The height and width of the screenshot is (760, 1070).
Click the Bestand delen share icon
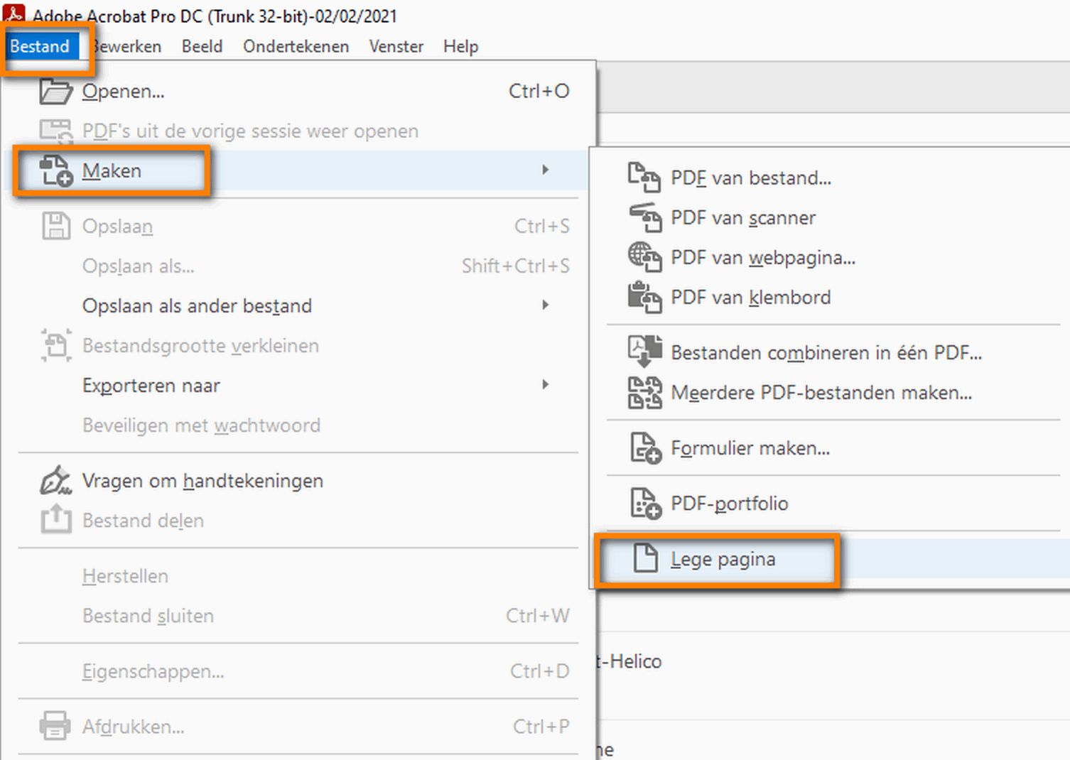coord(55,520)
